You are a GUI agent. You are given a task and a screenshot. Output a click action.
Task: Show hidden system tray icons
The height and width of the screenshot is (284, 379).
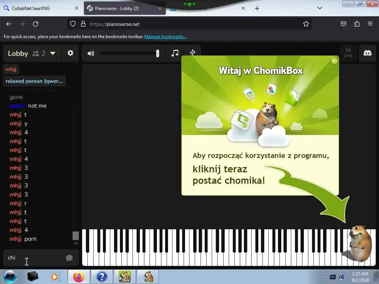pyautogui.click(x=323, y=277)
